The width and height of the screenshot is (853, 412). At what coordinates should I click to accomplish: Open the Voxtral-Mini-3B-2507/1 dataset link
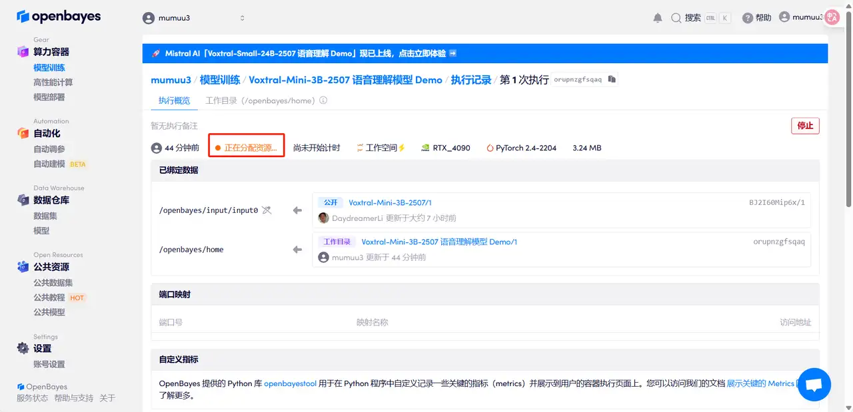391,202
